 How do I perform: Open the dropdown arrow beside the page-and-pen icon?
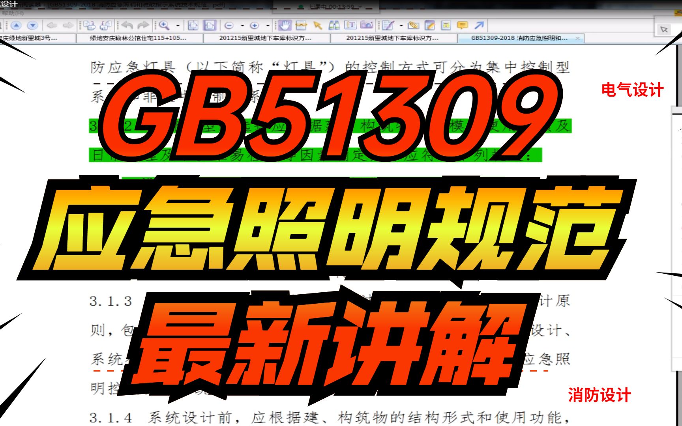point(401,26)
